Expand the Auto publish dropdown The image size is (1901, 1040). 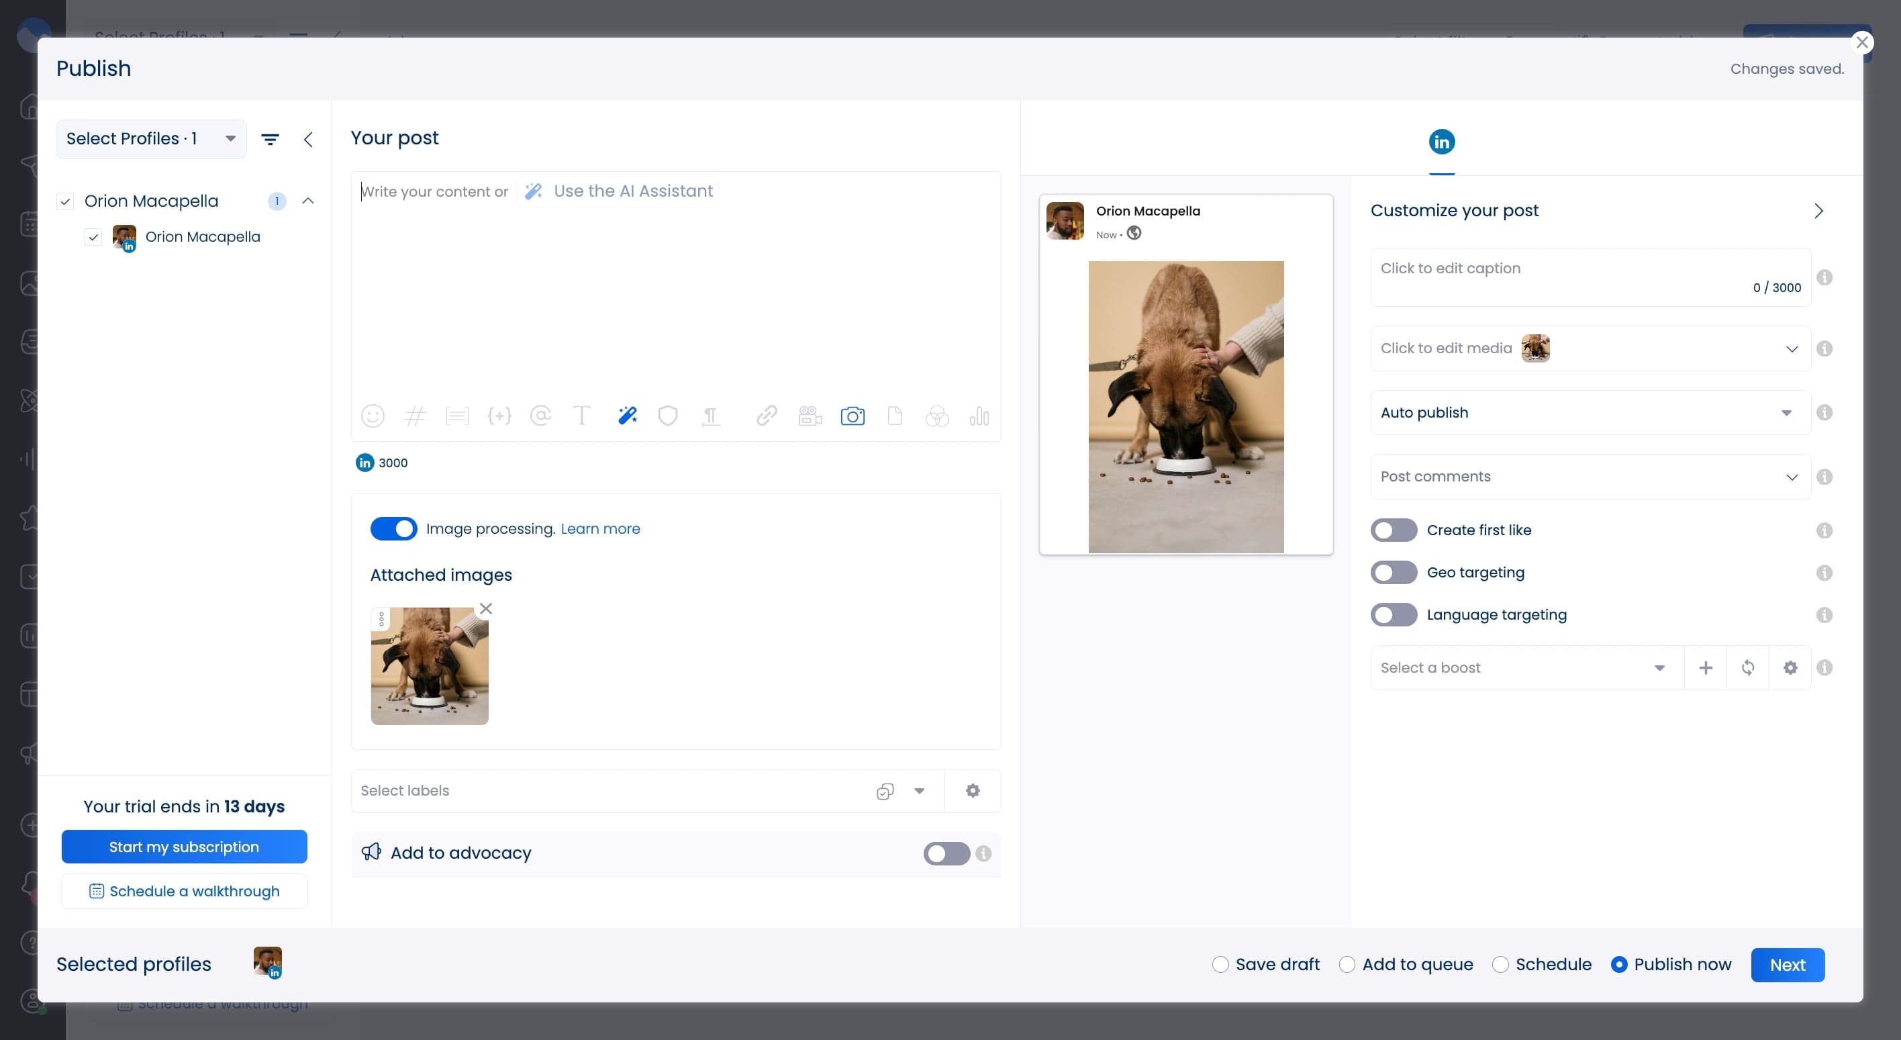click(x=1787, y=413)
